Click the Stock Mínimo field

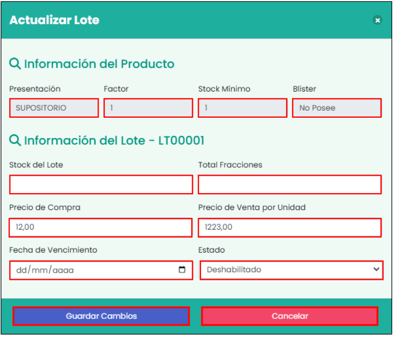click(242, 108)
